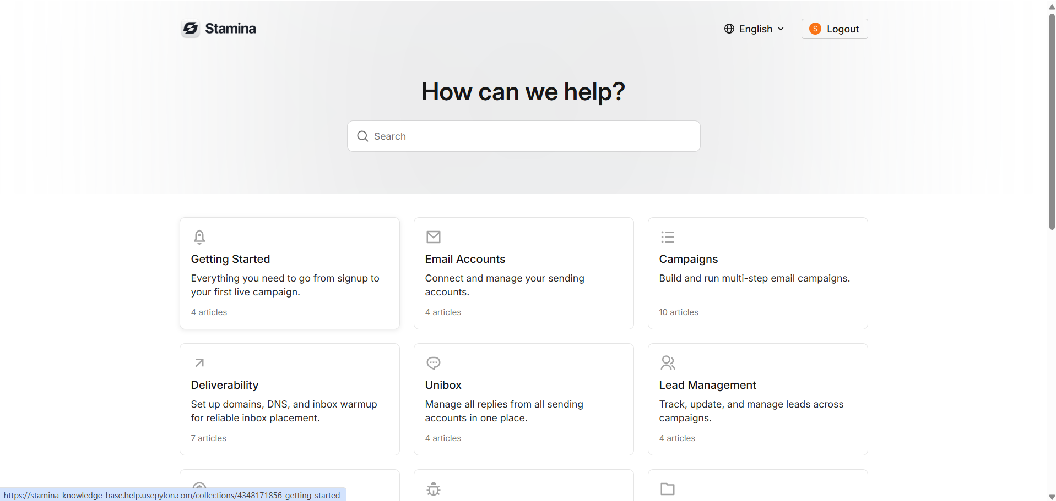1056x501 pixels.
Task: Click the '7 articles' count text
Action: tap(209, 438)
